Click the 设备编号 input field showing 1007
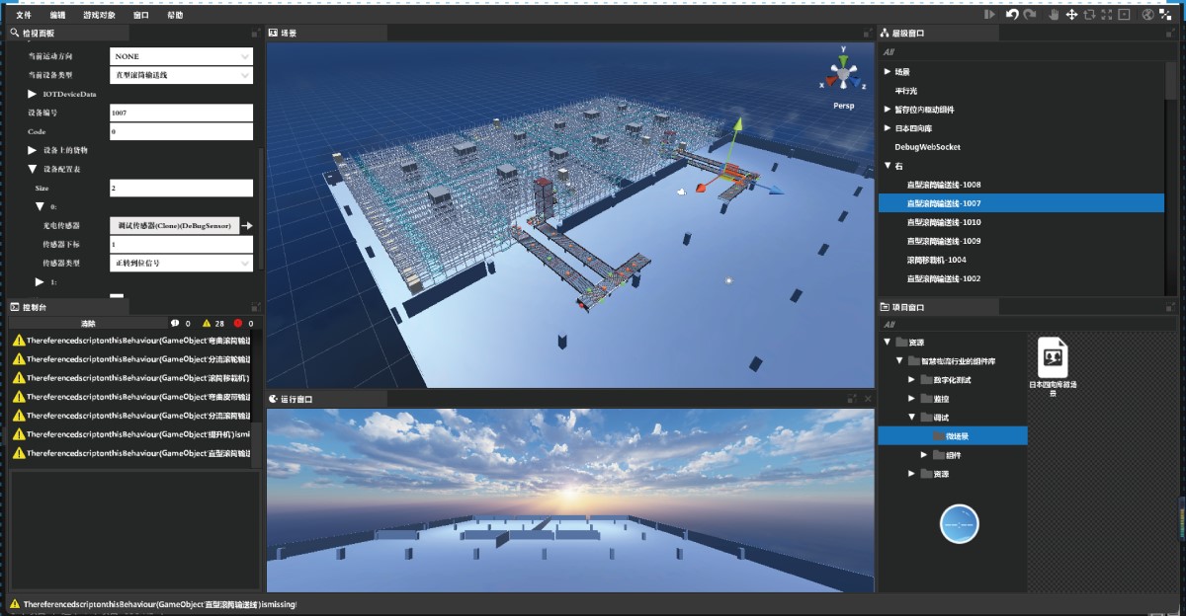1186x616 pixels. (x=182, y=113)
